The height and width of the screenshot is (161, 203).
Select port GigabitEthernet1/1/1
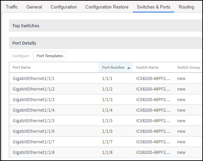[33, 78]
